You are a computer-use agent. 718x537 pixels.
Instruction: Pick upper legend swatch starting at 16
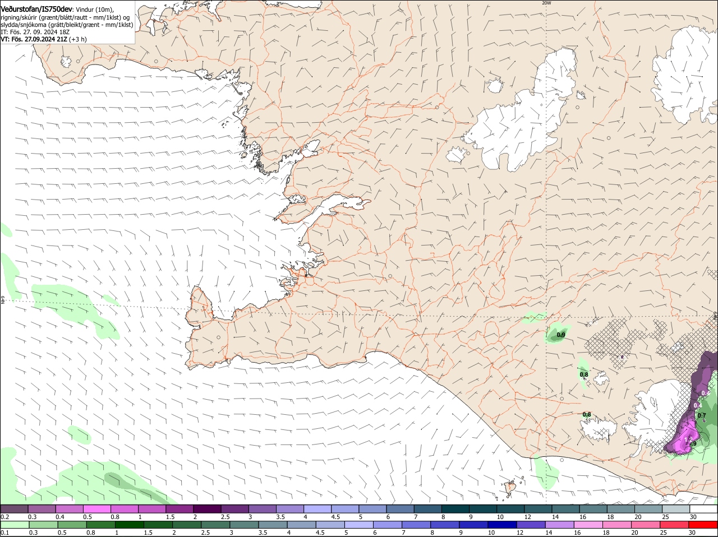(x=593, y=508)
